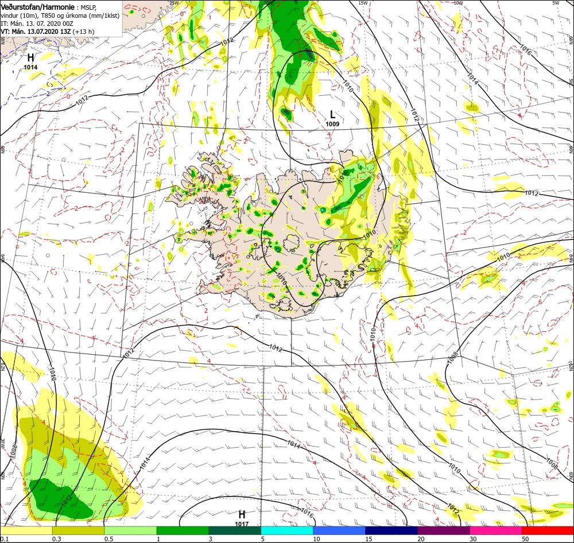Click the 5W longitude label
The image size is (574, 543).
[556, 3]
